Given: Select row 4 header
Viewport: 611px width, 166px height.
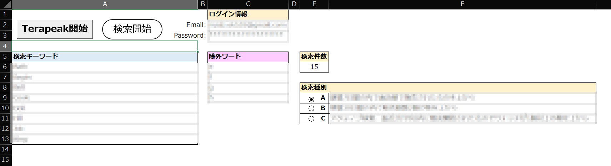Looking at the screenshot, I should 5,46.
